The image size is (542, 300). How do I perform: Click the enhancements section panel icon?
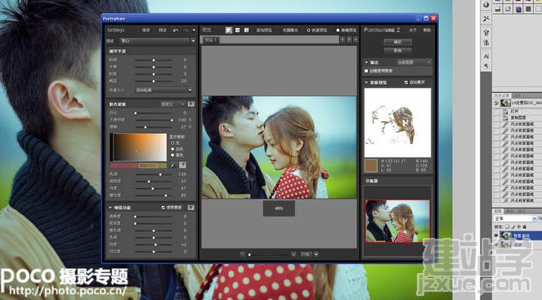(190, 208)
